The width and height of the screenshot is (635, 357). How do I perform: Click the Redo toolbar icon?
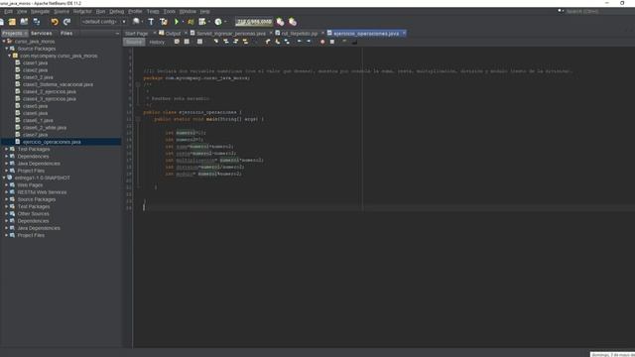66,22
